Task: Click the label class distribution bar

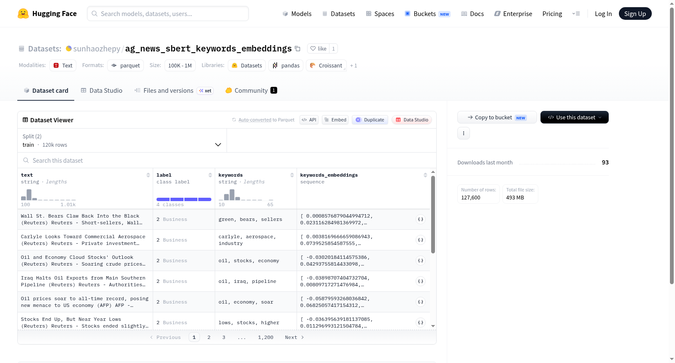Action: coord(184,199)
